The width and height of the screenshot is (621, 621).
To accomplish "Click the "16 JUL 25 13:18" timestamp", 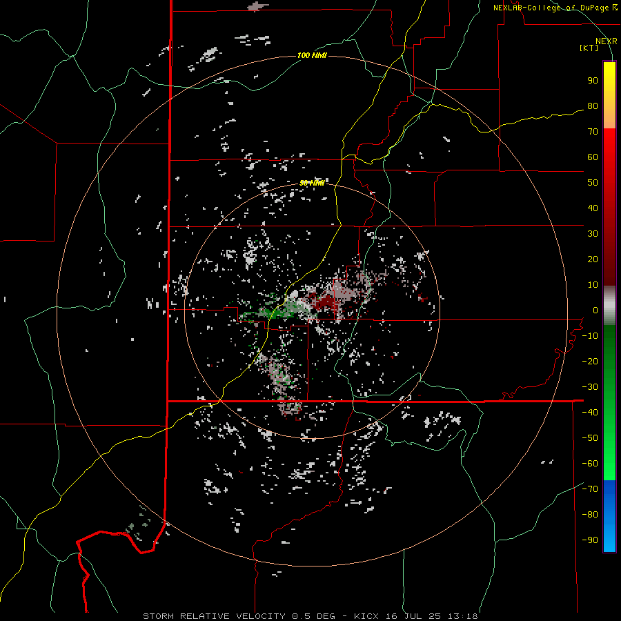I will tap(431, 616).
